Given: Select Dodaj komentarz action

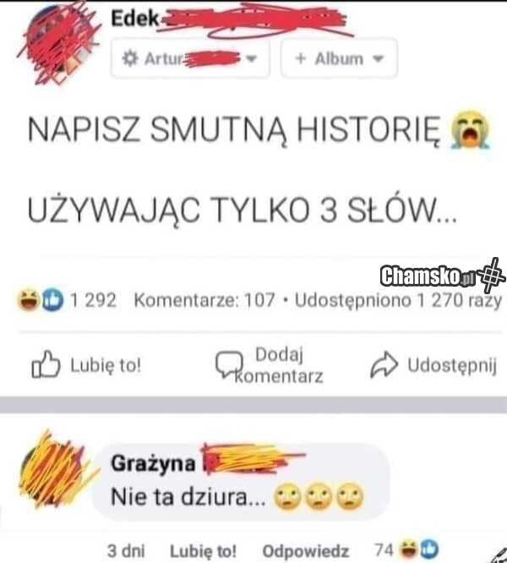Looking at the screenshot, I should coord(269,365).
